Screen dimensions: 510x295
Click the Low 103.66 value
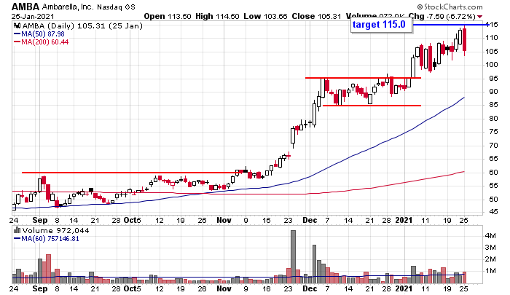265,16
